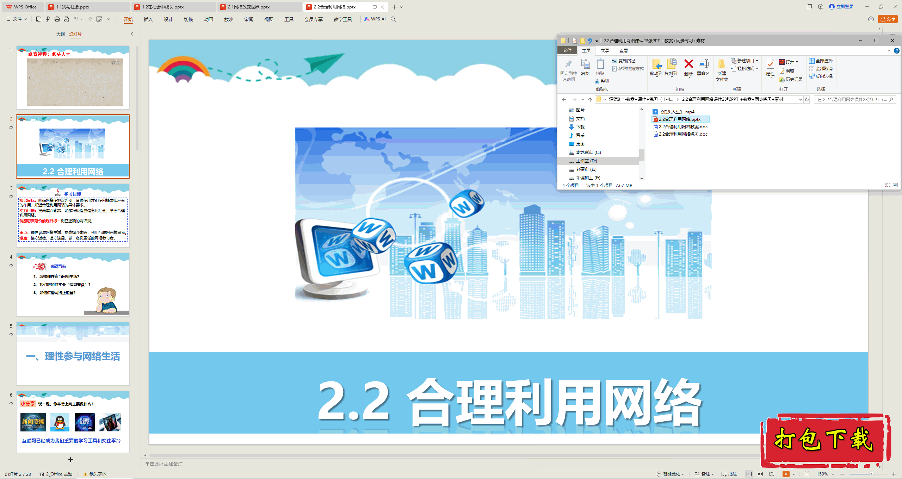The image size is (902, 479).
Task: Click the WPS save icon
Action: pos(39,19)
